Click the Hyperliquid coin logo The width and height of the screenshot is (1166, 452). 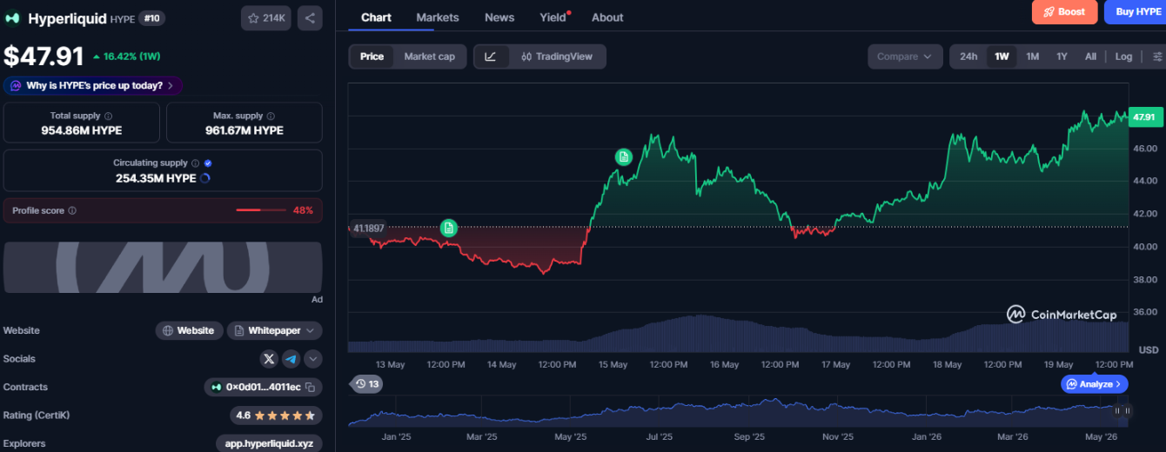[13, 18]
